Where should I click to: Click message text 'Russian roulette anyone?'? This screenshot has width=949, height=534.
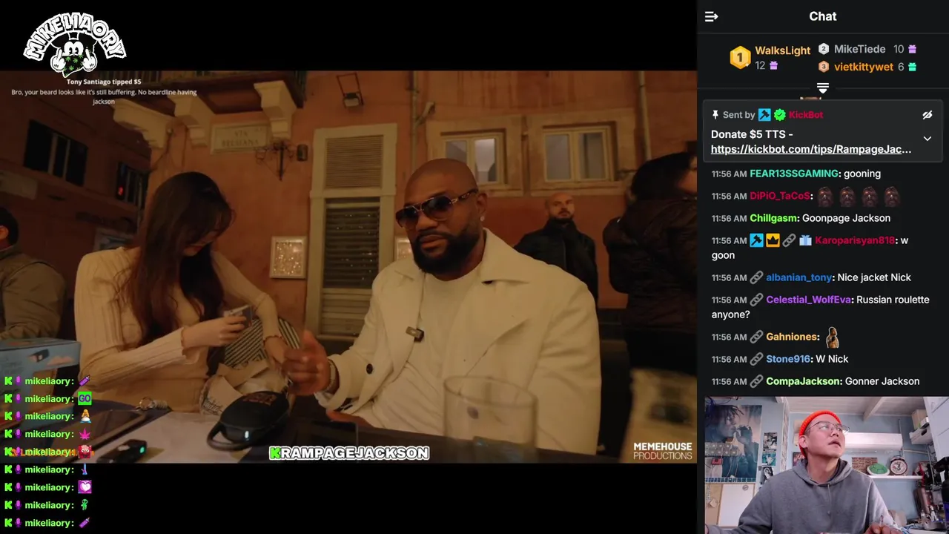820,307
